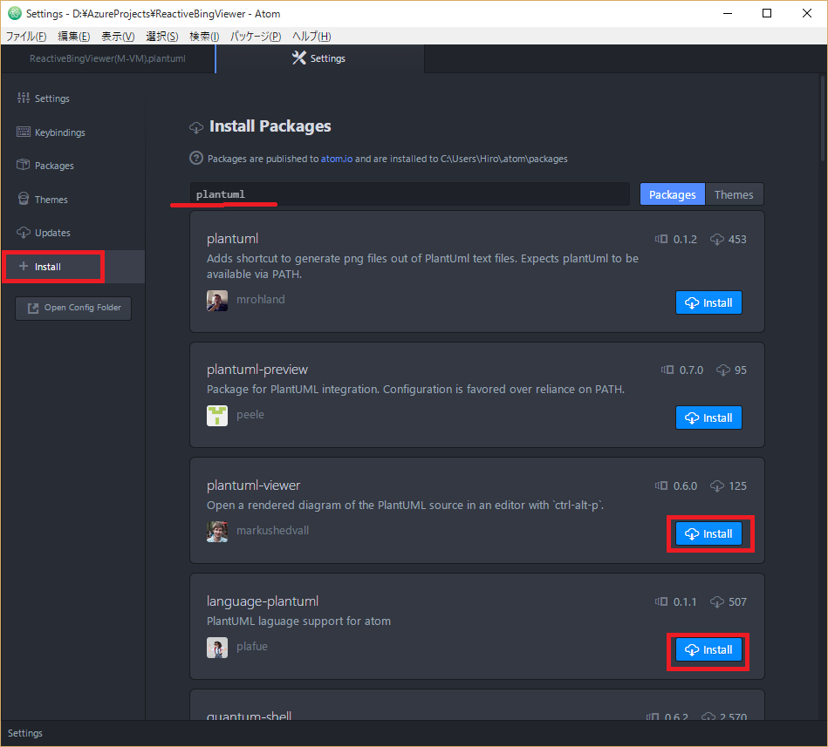828x747 pixels.
Task: Click the Keybindings keyboard icon
Action: (24, 132)
